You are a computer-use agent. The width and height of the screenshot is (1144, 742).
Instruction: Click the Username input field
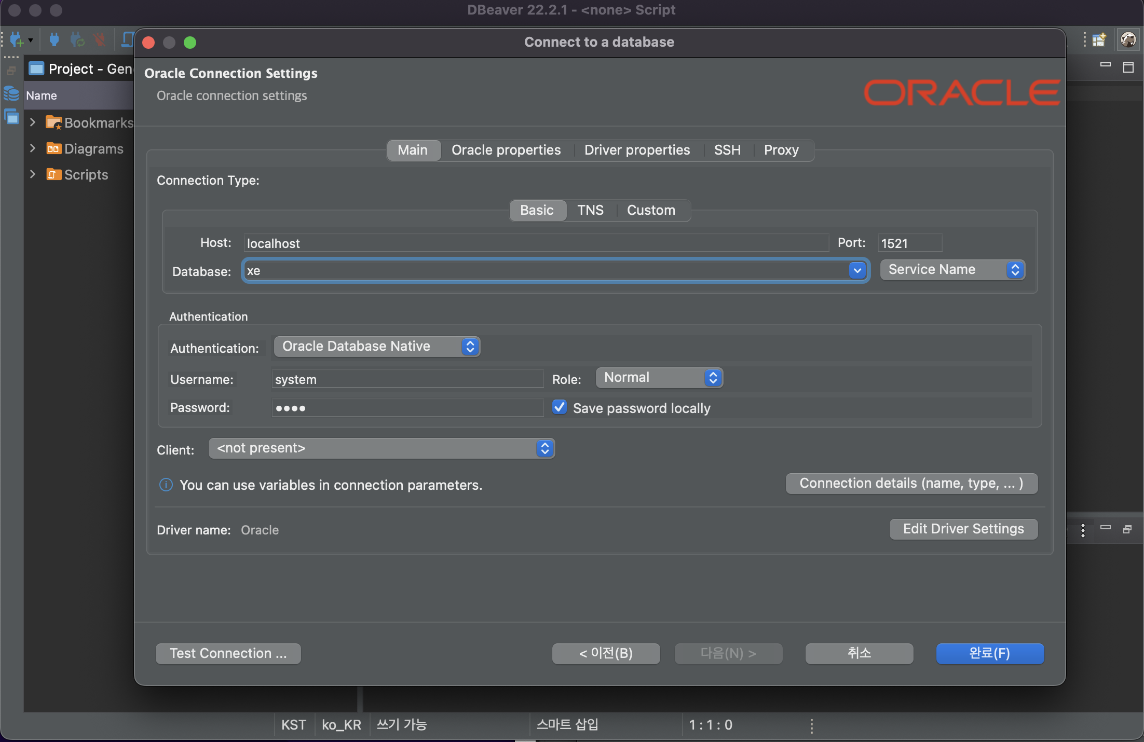407,379
